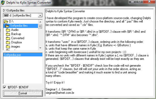156x99 pixels.
Task: Click the application icon in the title bar
Action: [x=3, y=3]
